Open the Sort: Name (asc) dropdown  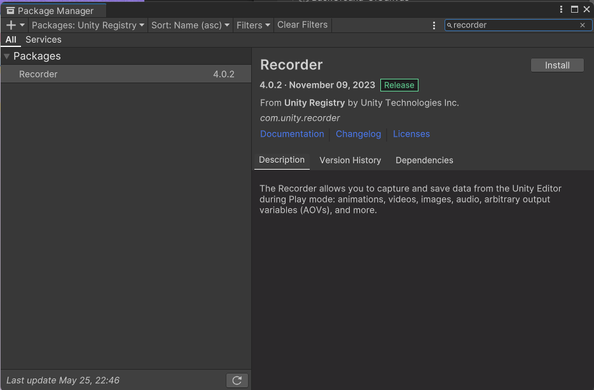click(190, 25)
